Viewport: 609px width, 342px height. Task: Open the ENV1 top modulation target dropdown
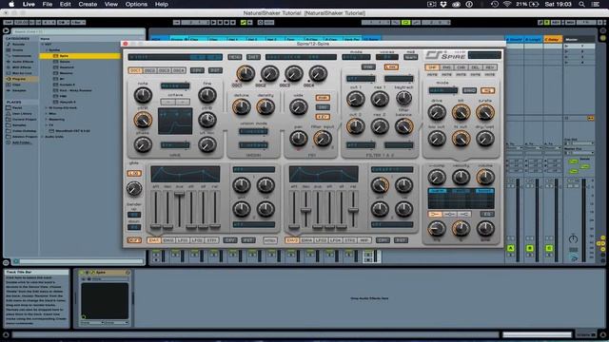tap(254, 169)
